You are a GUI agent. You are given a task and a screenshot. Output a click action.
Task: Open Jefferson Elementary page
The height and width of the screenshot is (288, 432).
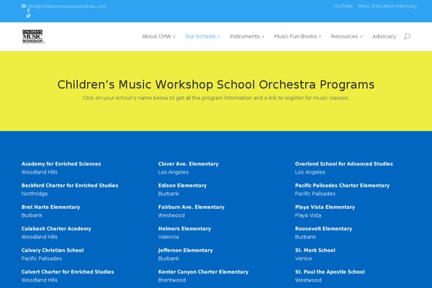tap(186, 251)
